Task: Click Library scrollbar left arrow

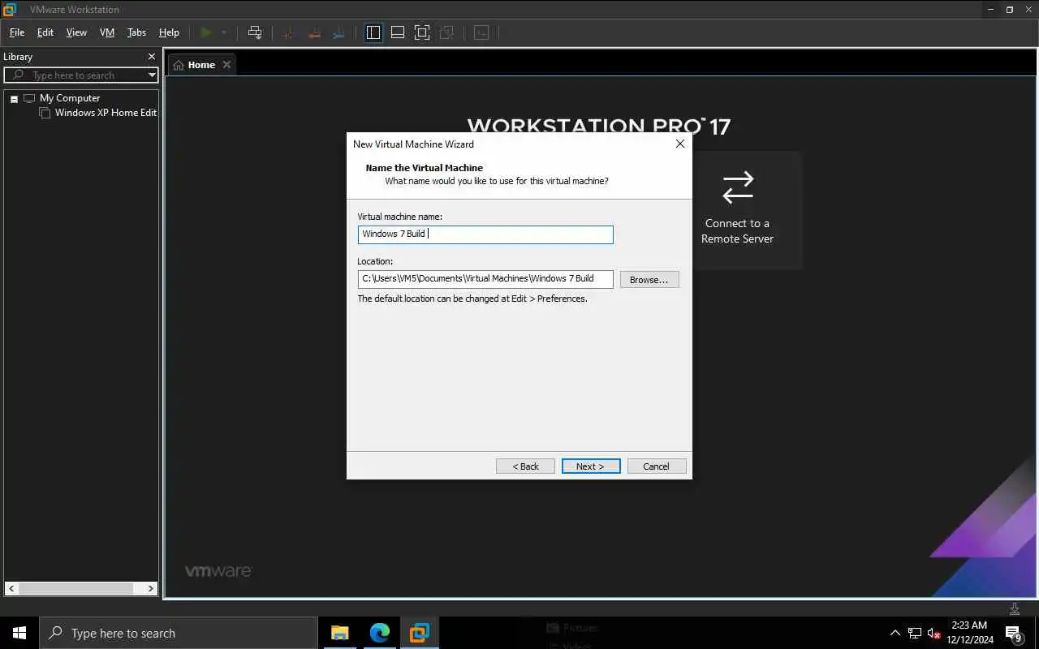Action: coord(11,588)
